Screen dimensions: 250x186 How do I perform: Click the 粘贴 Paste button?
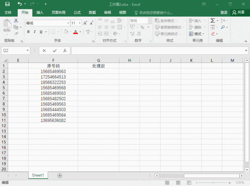tap(7, 26)
